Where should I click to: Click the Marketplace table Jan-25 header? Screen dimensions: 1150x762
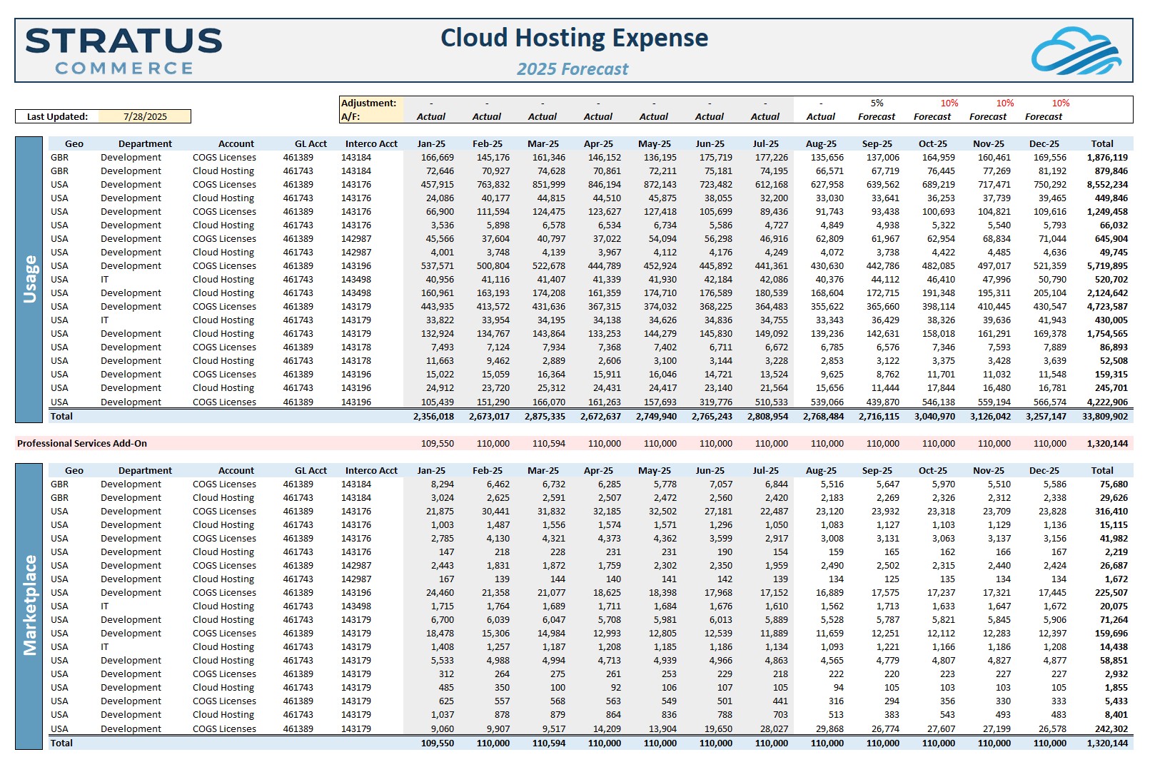pos(431,470)
